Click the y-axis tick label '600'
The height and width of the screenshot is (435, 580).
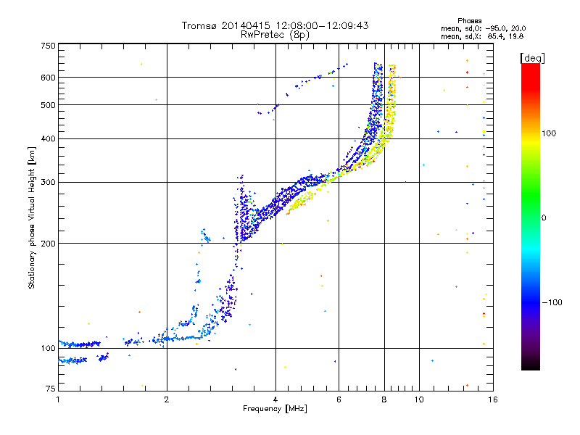pos(48,78)
